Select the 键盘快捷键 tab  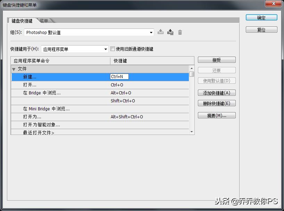pyautogui.click(x=23, y=21)
